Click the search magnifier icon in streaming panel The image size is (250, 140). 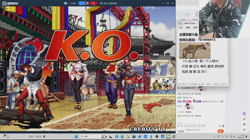pos(187,14)
